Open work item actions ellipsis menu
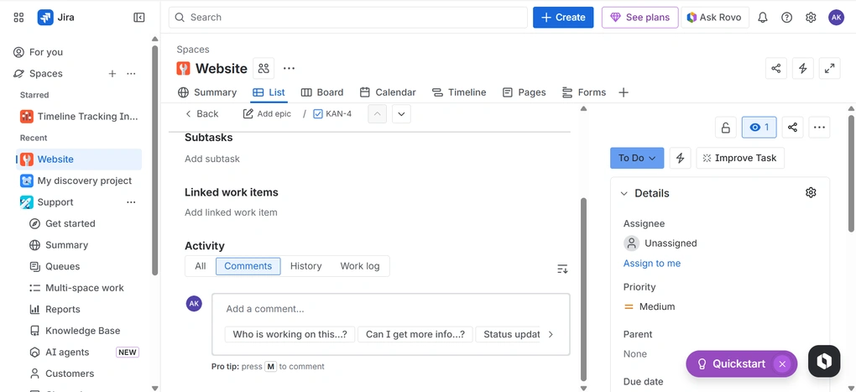This screenshot has height=392, width=856. pos(819,128)
